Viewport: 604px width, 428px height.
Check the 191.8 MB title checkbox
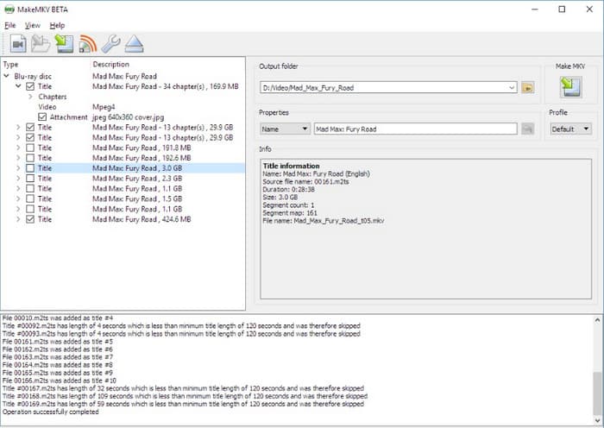(x=30, y=148)
